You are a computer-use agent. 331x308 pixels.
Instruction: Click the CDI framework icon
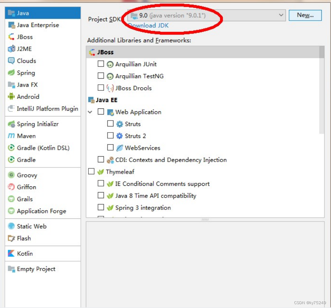(x=110, y=160)
